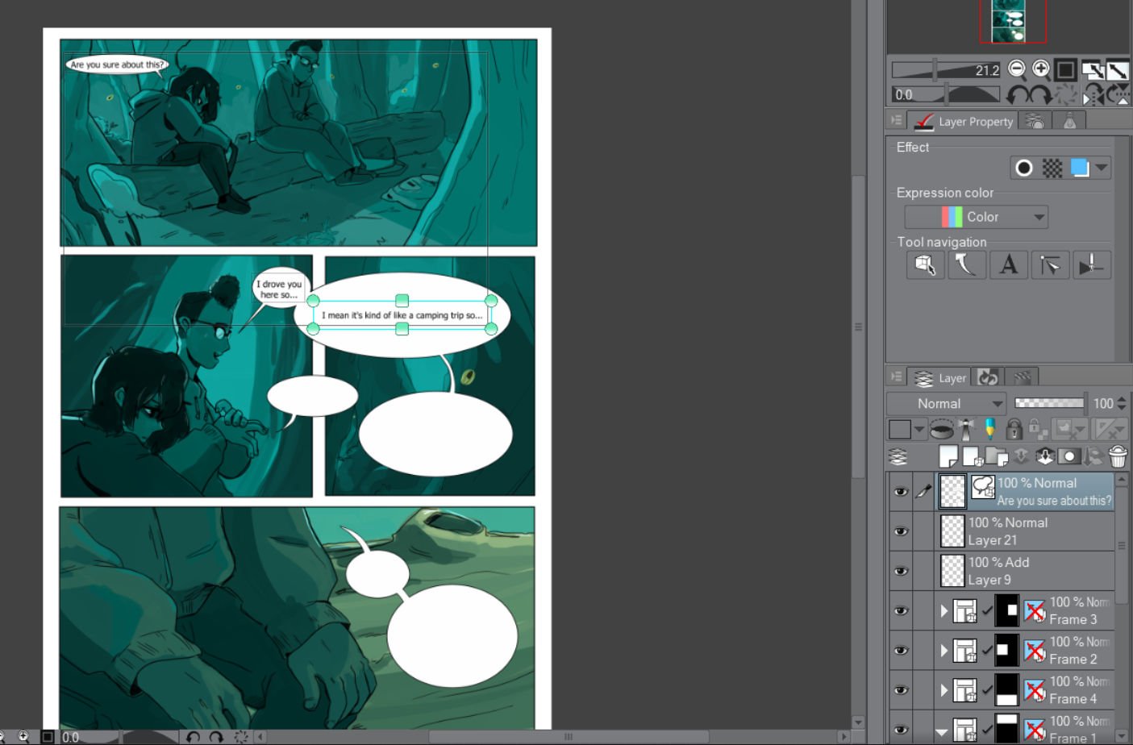Hide the Frame 3 folder
This screenshot has width=1133, height=745.
point(901,610)
